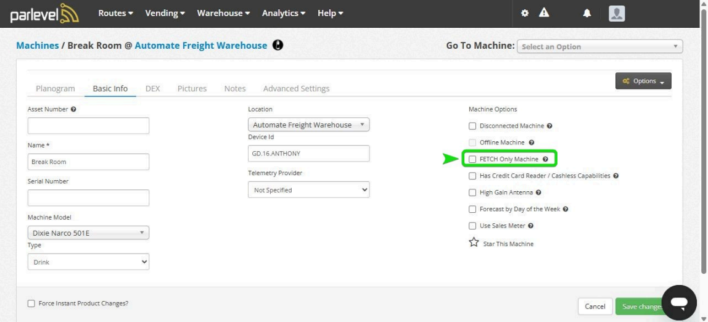This screenshot has height=322, width=708.
Task: Click the Star This Machine star icon
Action: click(x=474, y=243)
